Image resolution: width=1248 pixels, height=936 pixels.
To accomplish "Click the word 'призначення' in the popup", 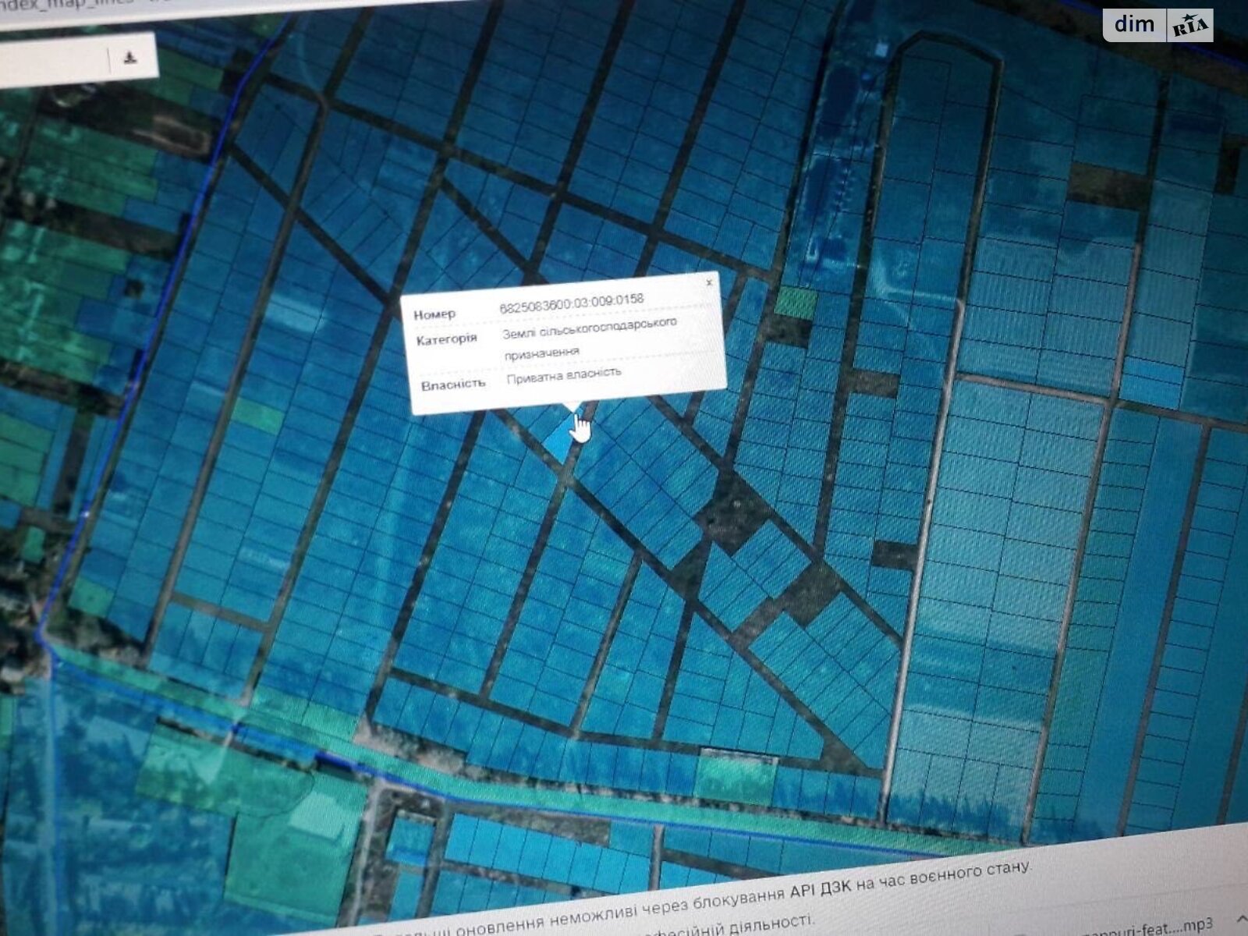I will tap(542, 353).
